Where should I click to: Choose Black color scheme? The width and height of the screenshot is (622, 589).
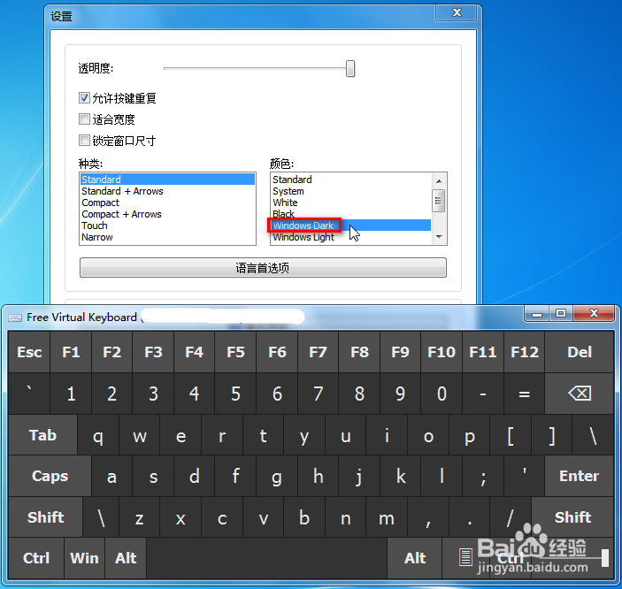(x=351, y=214)
